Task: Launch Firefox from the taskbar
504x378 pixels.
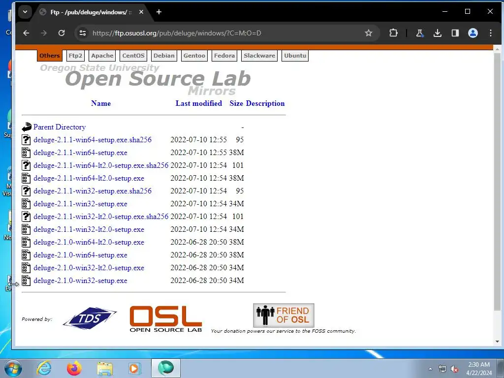Action: [x=74, y=368]
